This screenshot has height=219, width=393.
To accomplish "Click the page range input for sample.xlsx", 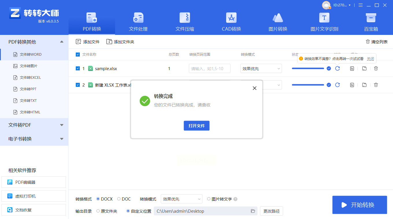I will tap(210, 68).
